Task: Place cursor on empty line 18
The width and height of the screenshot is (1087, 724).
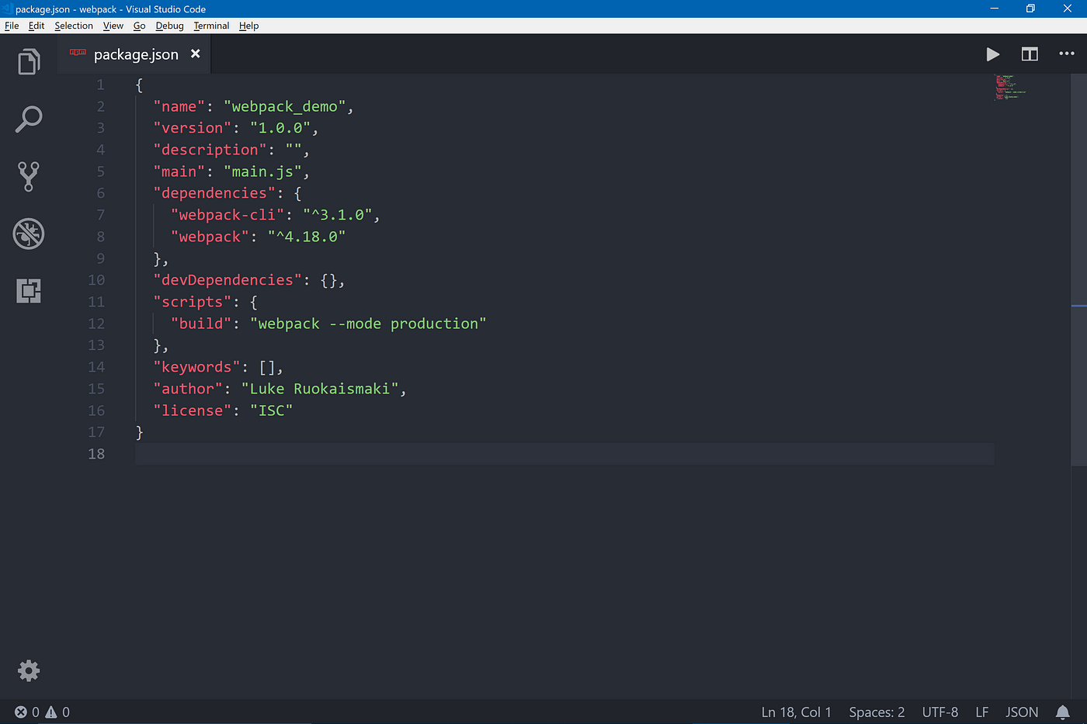Action: coord(564,454)
